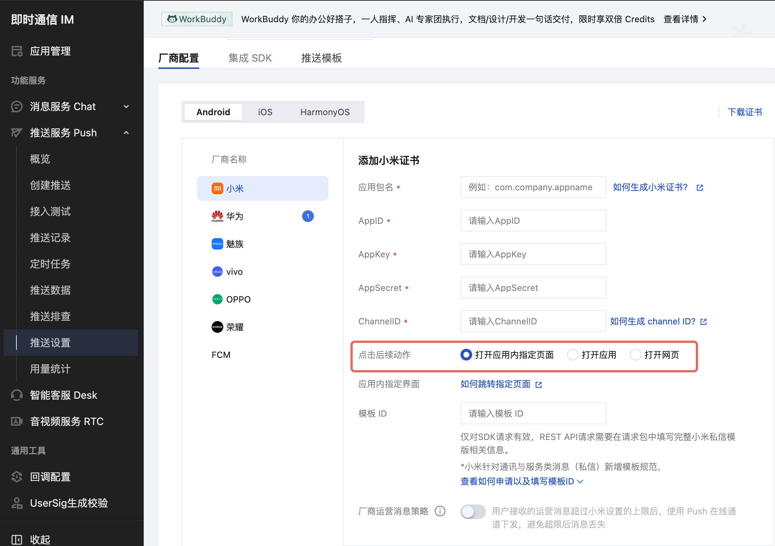This screenshot has height=546, width=775.
Task: Click the 智能客服 Desk headset icon
Action: pyautogui.click(x=17, y=395)
